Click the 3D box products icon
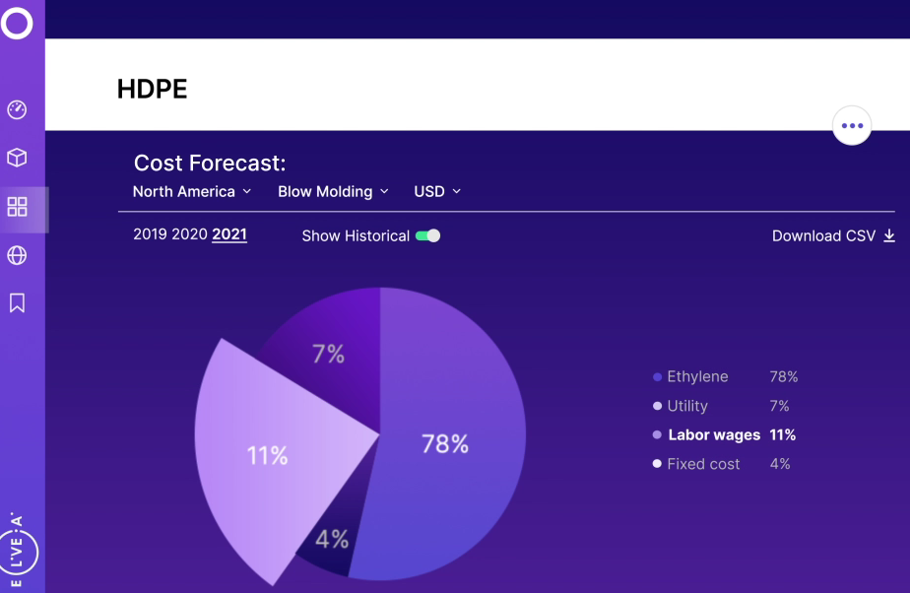 (x=17, y=158)
